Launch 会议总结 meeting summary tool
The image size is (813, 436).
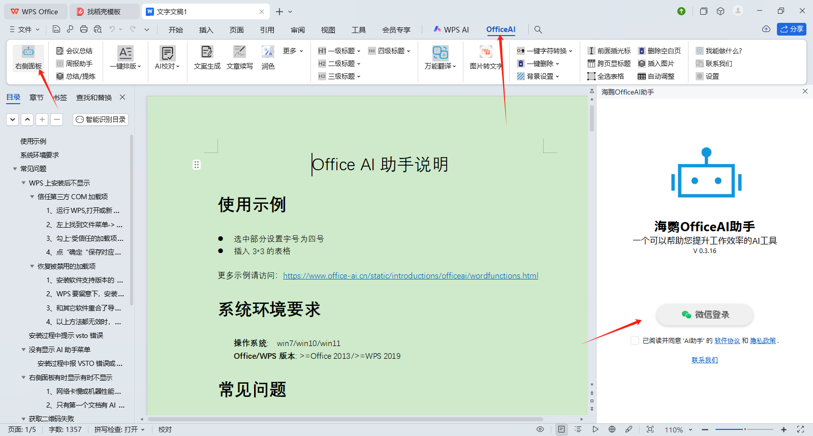click(x=74, y=51)
